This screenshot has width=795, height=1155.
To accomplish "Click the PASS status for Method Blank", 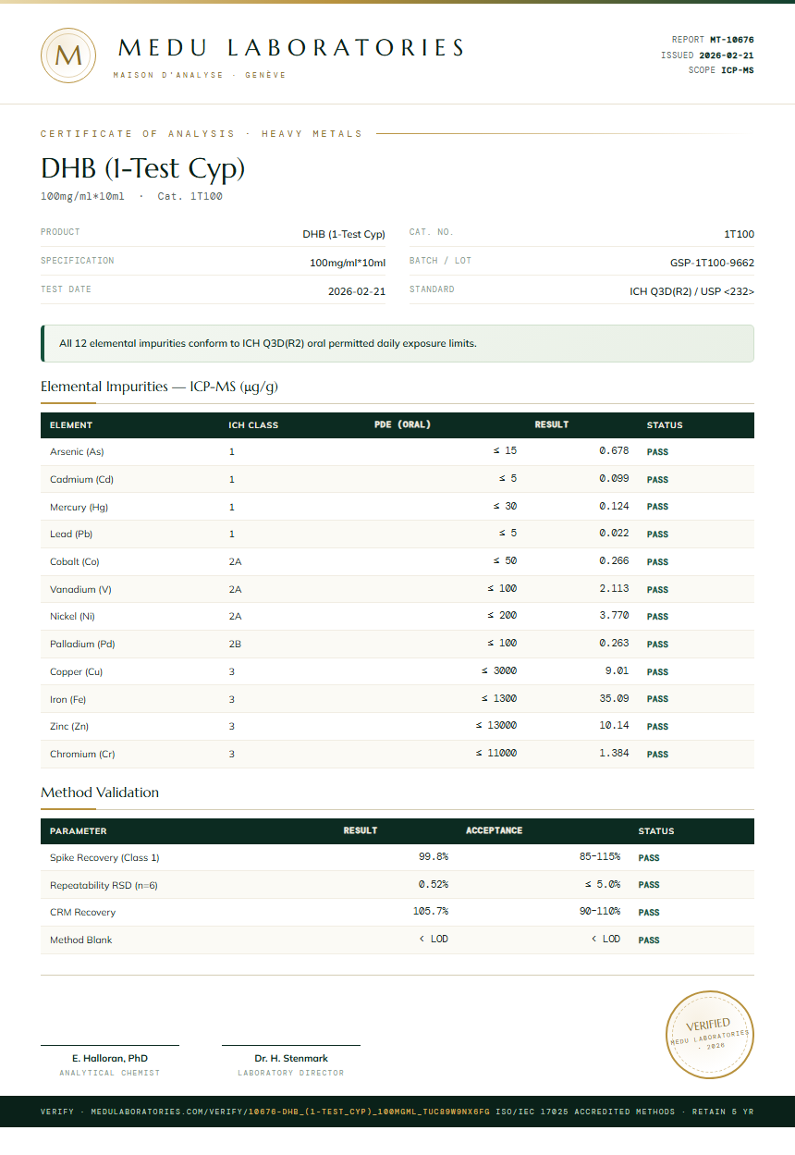I will (x=649, y=940).
